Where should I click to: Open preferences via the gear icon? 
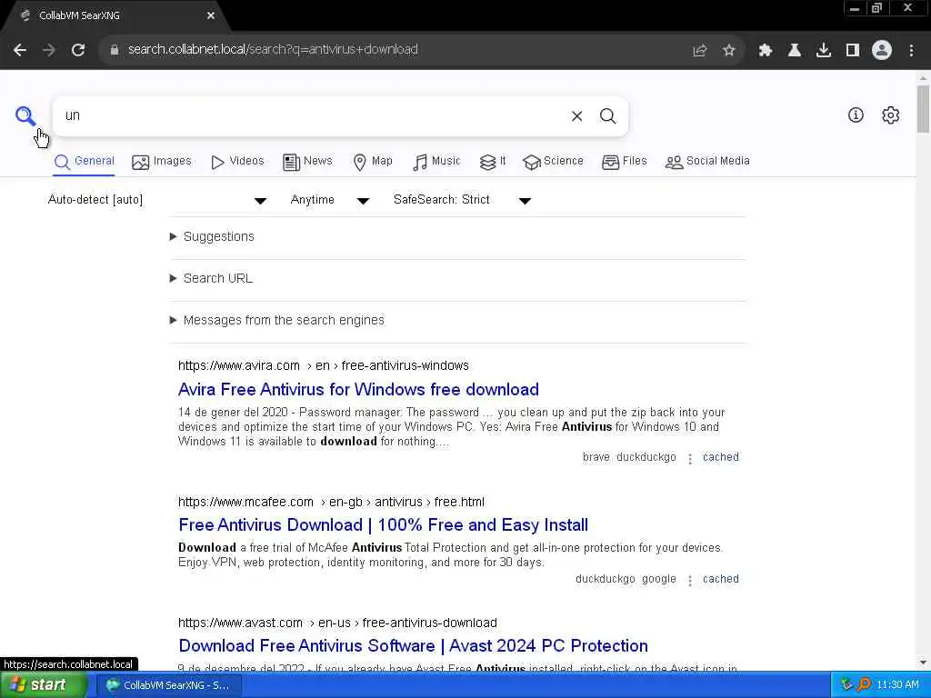[891, 115]
